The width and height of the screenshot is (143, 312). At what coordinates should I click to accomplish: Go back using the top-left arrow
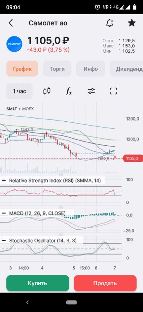click(11, 23)
